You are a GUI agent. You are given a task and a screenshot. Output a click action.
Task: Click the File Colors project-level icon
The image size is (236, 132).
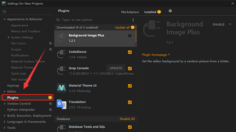pos(50,44)
